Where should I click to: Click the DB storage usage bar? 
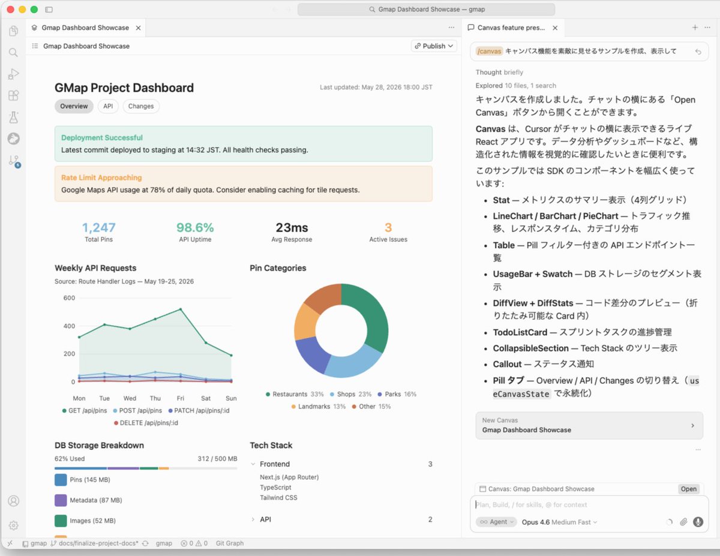(x=146, y=468)
